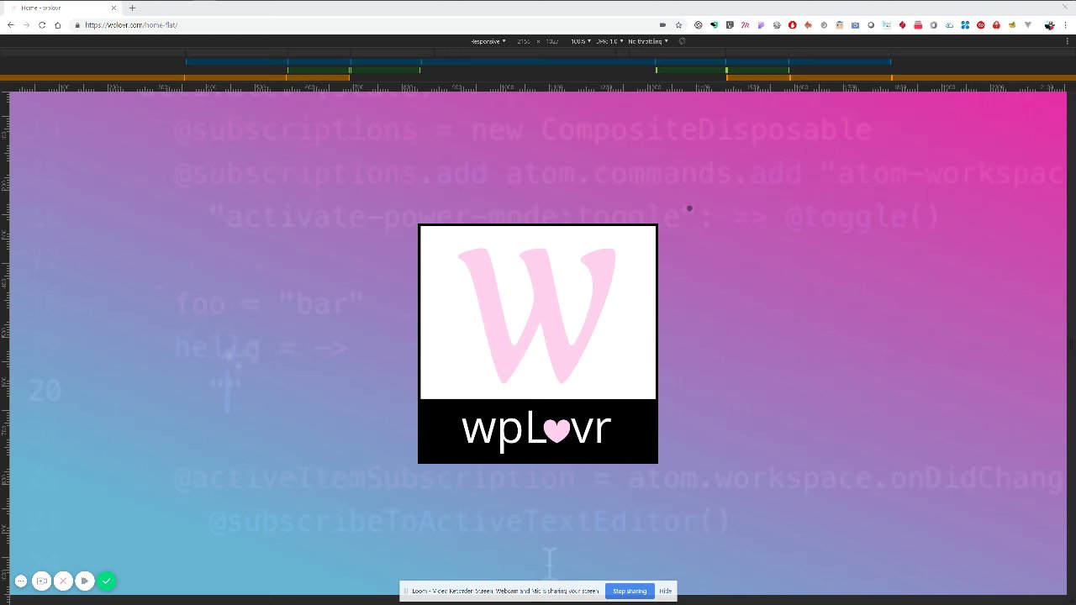The height and width of the screenshot is (605, 1076).
Task: Click the padlock site info icon
Action: pos(77,25)
